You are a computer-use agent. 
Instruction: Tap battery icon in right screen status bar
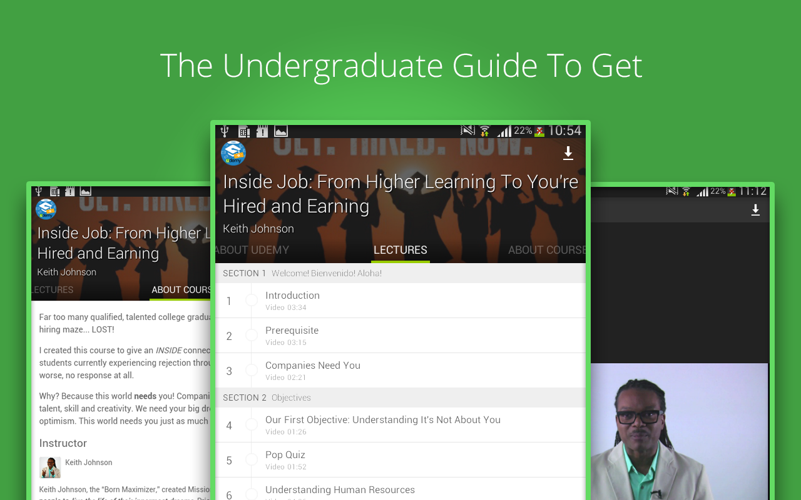coord(732,192)
